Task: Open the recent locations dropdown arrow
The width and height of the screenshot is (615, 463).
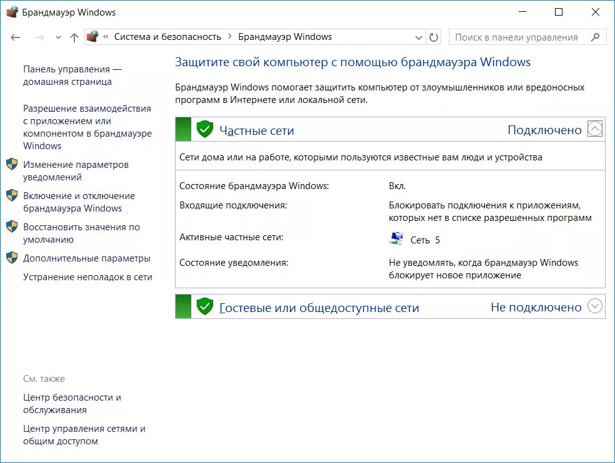Action: (59, 37)
